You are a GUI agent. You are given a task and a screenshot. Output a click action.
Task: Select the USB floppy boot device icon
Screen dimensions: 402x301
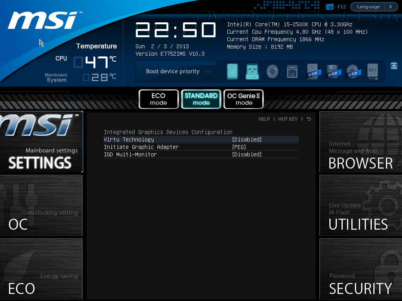pyautogui.click(x=333, y=71)
